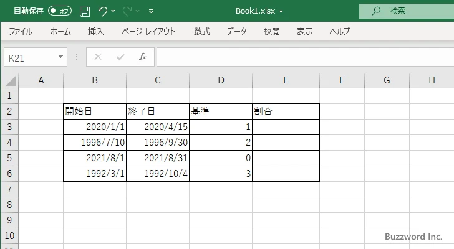The height and width of the screenshot is (249, 454).
Task: Select column D header
Action: tap(221, 80)
